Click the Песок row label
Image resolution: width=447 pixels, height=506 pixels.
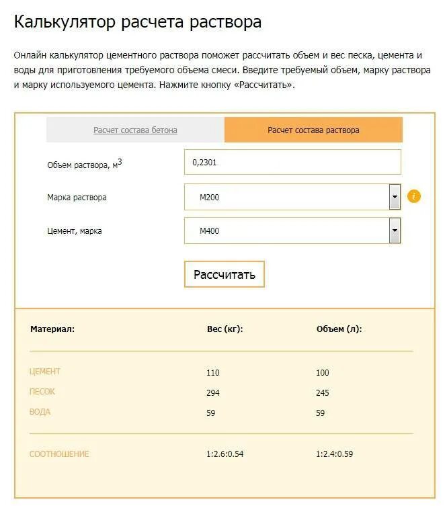(x=42, y=392)
